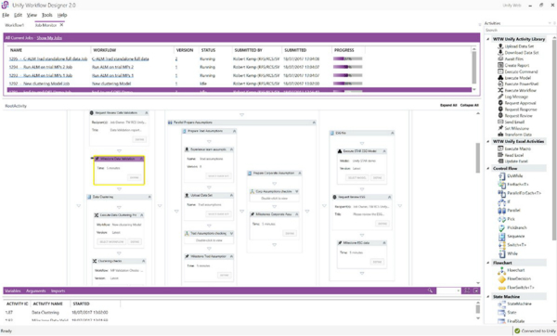Open the Help menu

[x=62, y=15]
